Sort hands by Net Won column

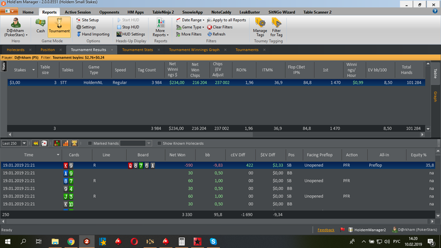point(177,155)
